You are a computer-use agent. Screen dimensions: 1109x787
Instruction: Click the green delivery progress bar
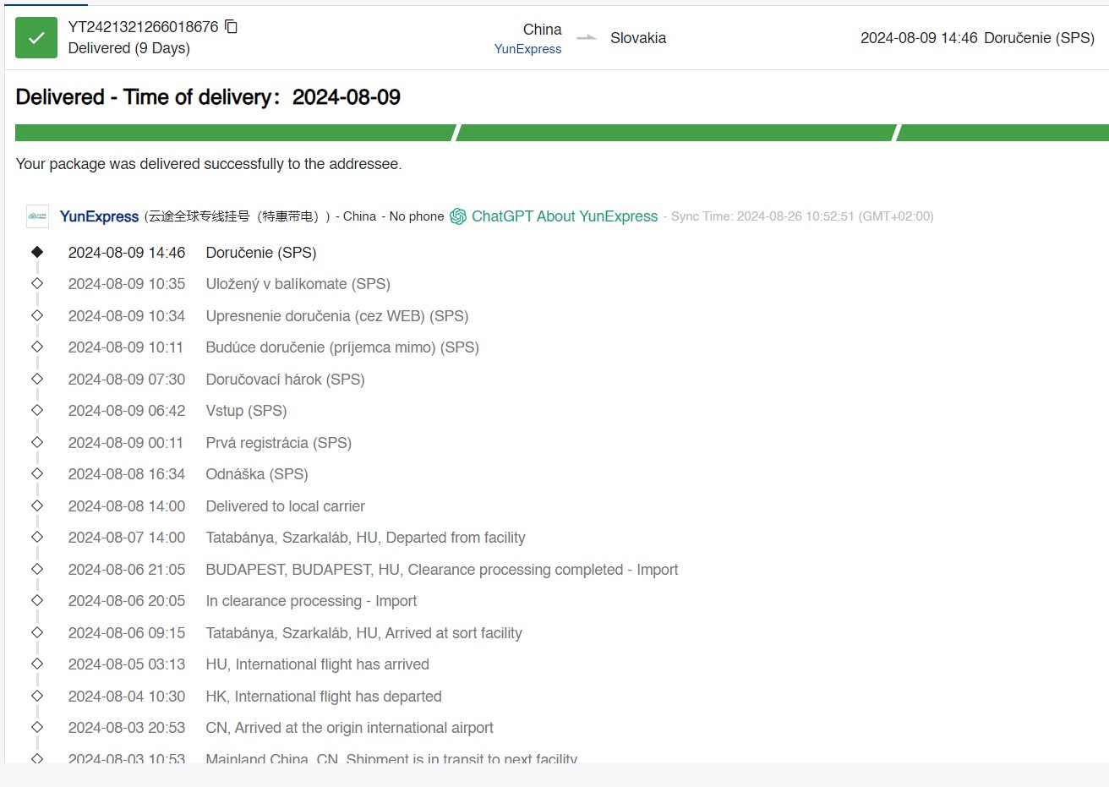tap(562, 133)
